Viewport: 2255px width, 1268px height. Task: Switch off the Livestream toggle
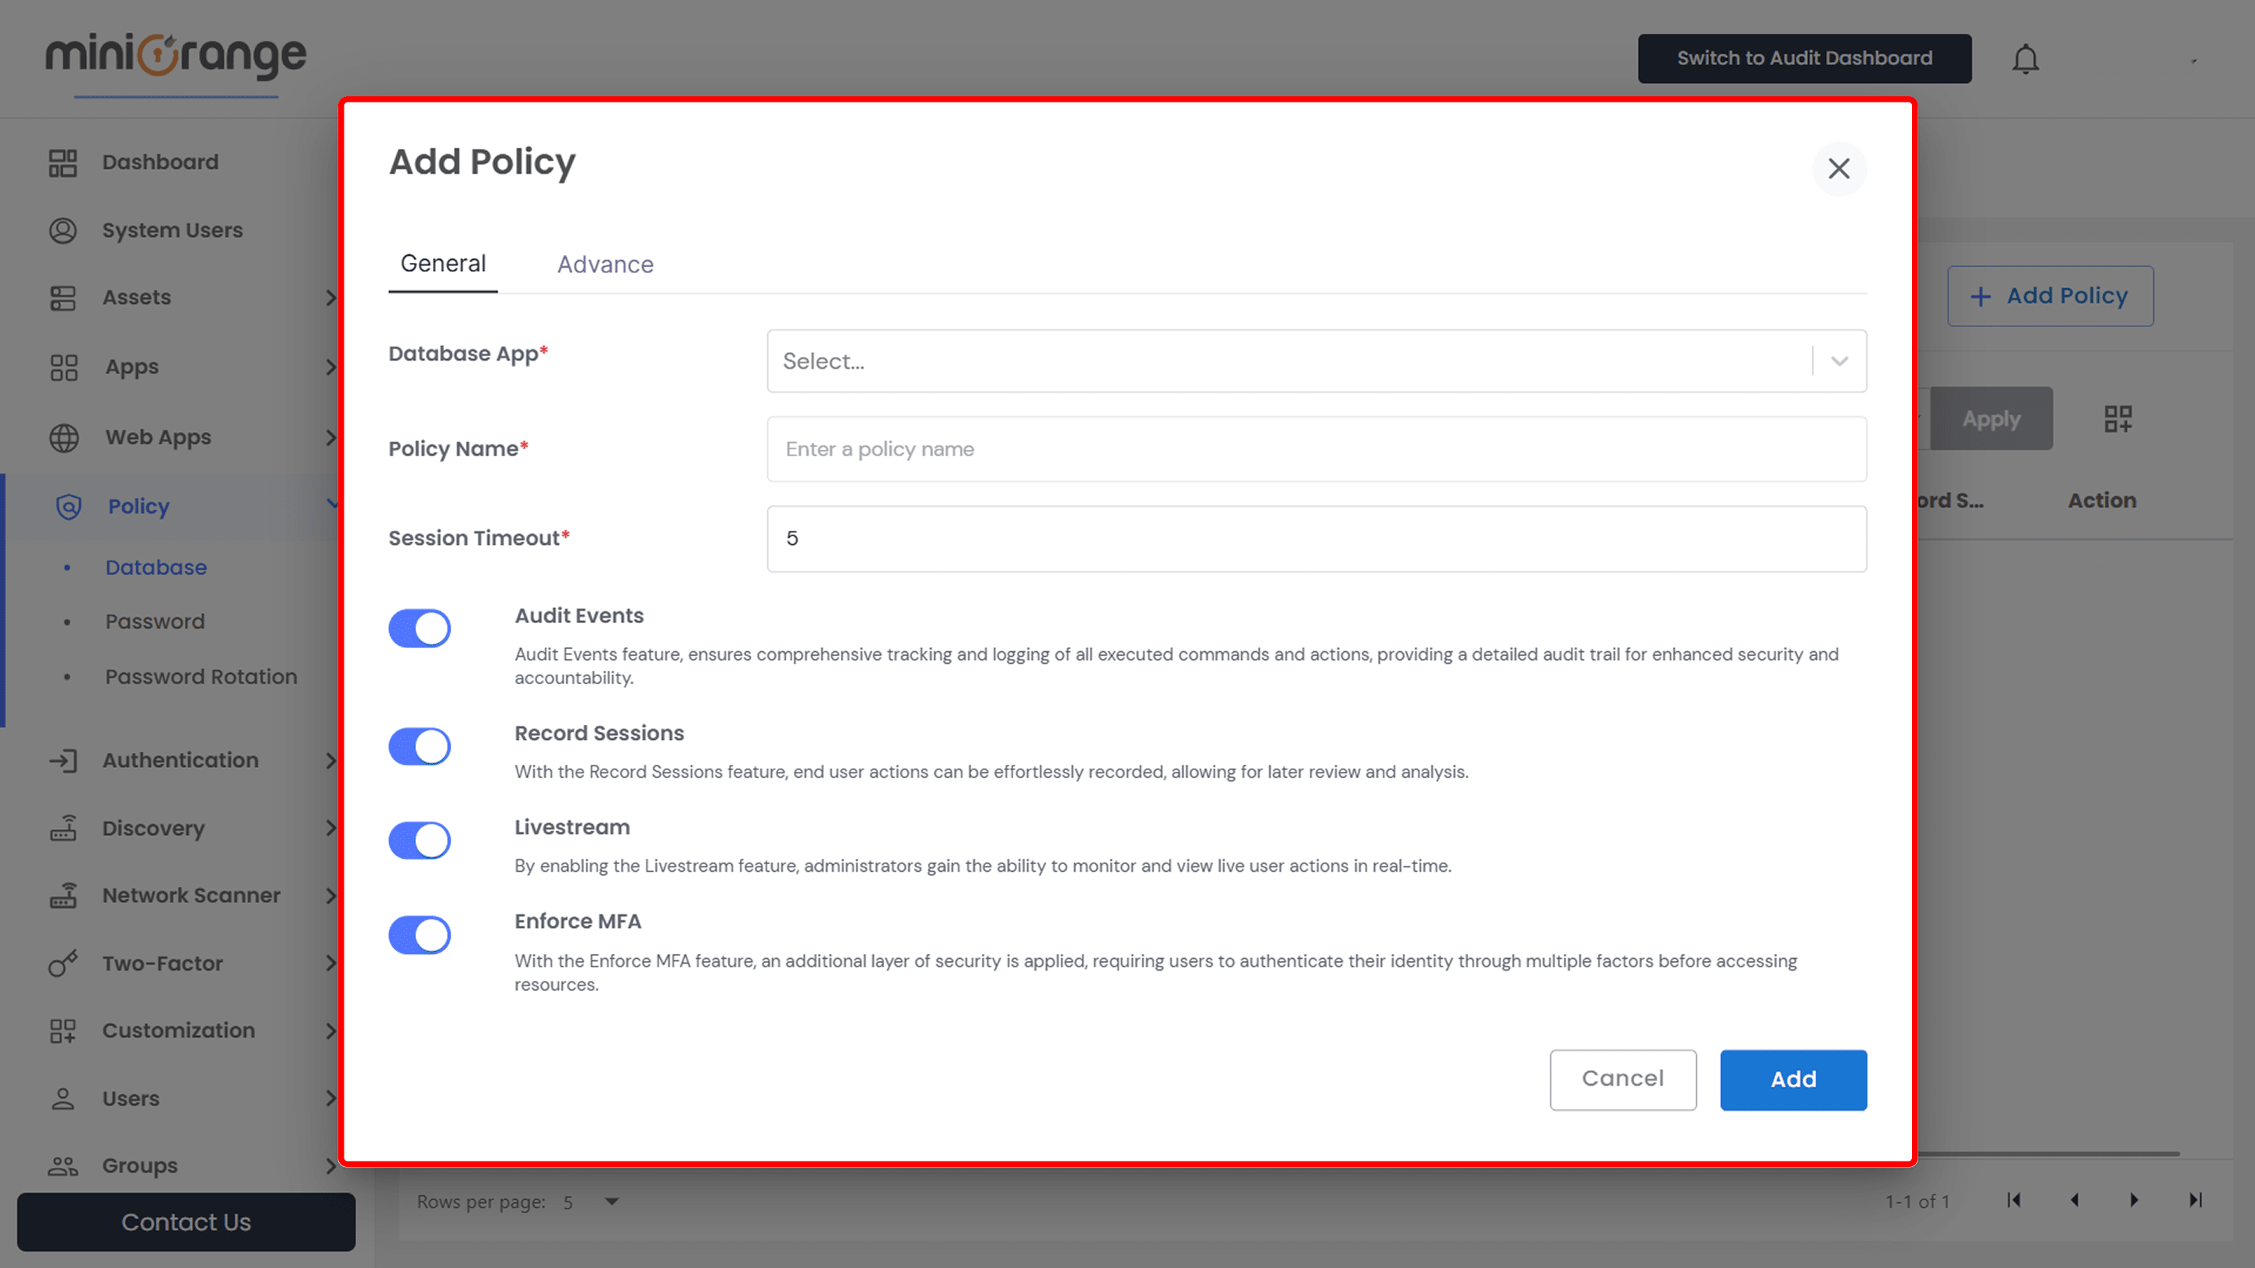coord(420,840)
